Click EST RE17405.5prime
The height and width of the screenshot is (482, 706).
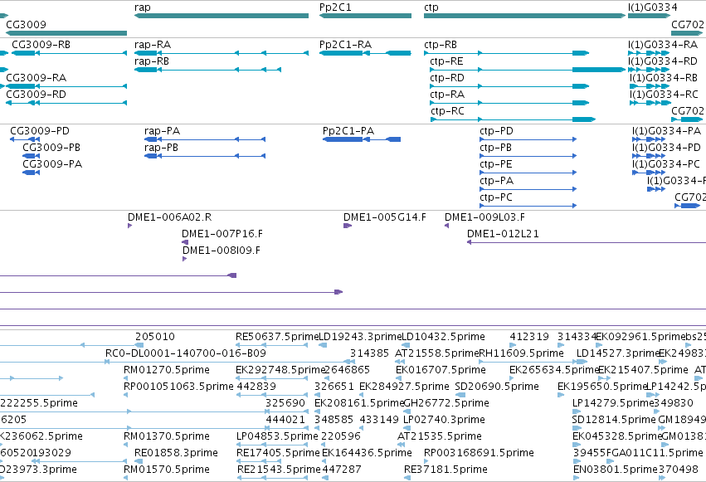point(278,453)
